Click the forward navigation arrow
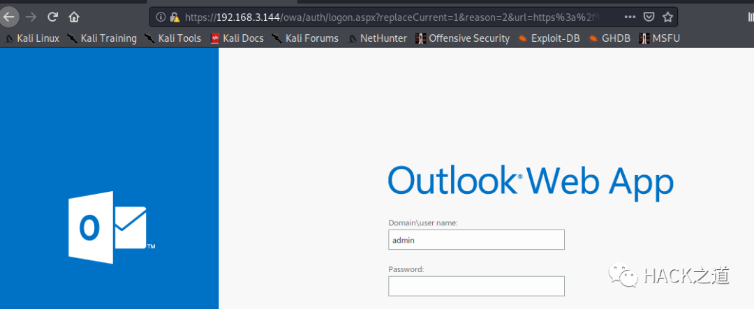This screenshot has height=309, width=754. (x=31, y=17)
